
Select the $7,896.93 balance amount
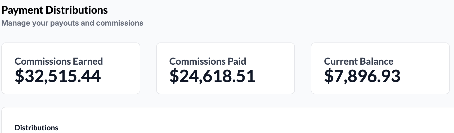coord(362,76)
